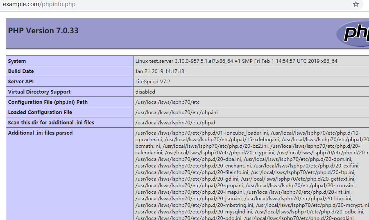This screenshot has width=369, height=220.
Task: Select the Virtual Directory Support label
Action: click(x=39, y=92)
